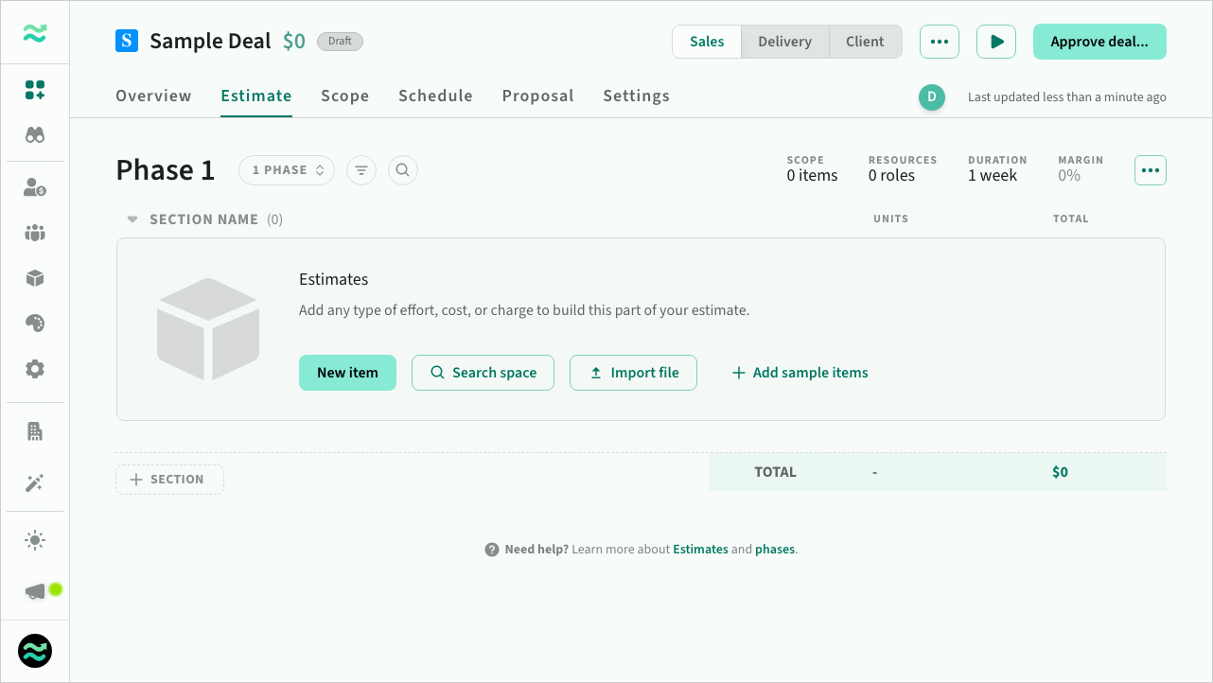Click the search magnifier beside filter

tap(403, 170)
